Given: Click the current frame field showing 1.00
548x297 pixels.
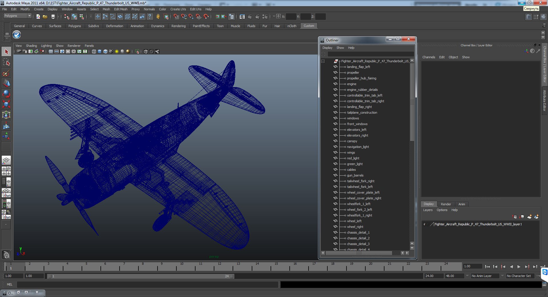Looking at the screenshot, I should pos(473,266).
